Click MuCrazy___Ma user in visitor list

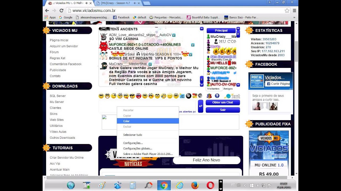click(x=223, y=36)
